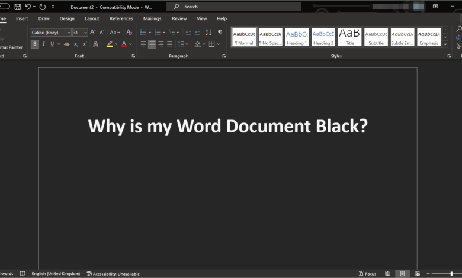Screen dimensions: 462x278
Task: Apply the Heading 1 style
Action: [297, 37]
